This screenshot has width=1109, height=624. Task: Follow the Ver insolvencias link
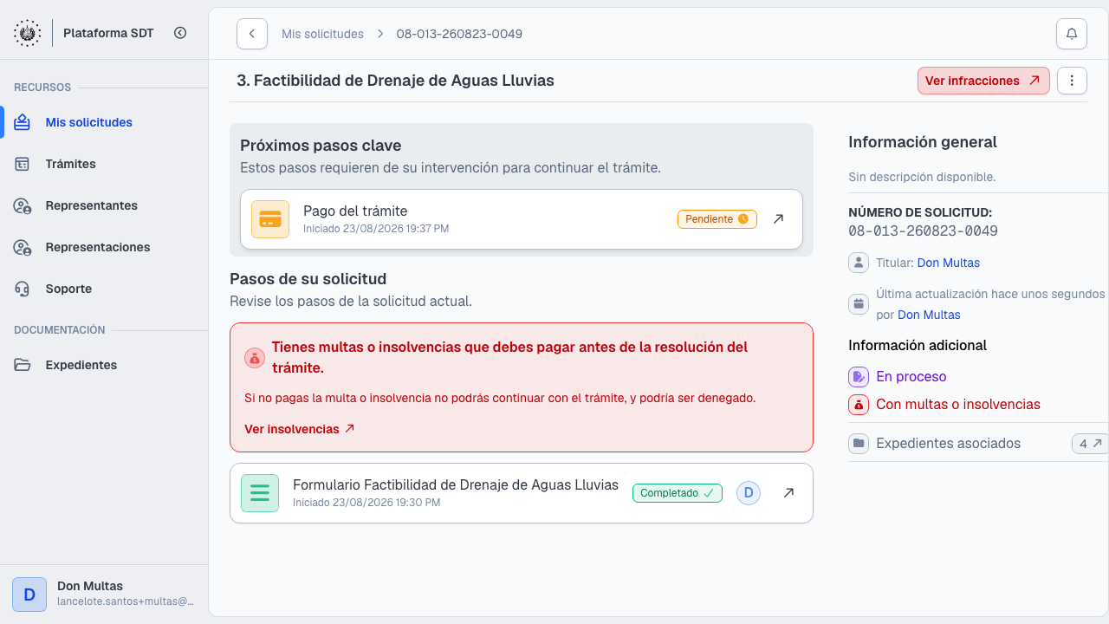tap(300, 429)
